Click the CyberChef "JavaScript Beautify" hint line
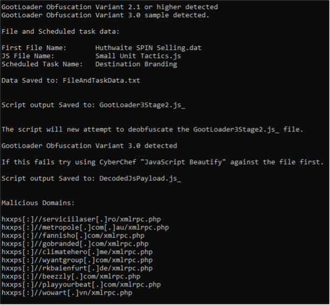 coord(162,162)
